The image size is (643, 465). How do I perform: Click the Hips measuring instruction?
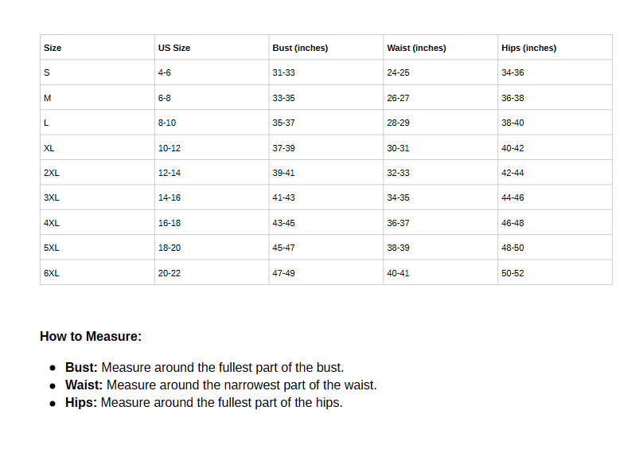point(204,403)
